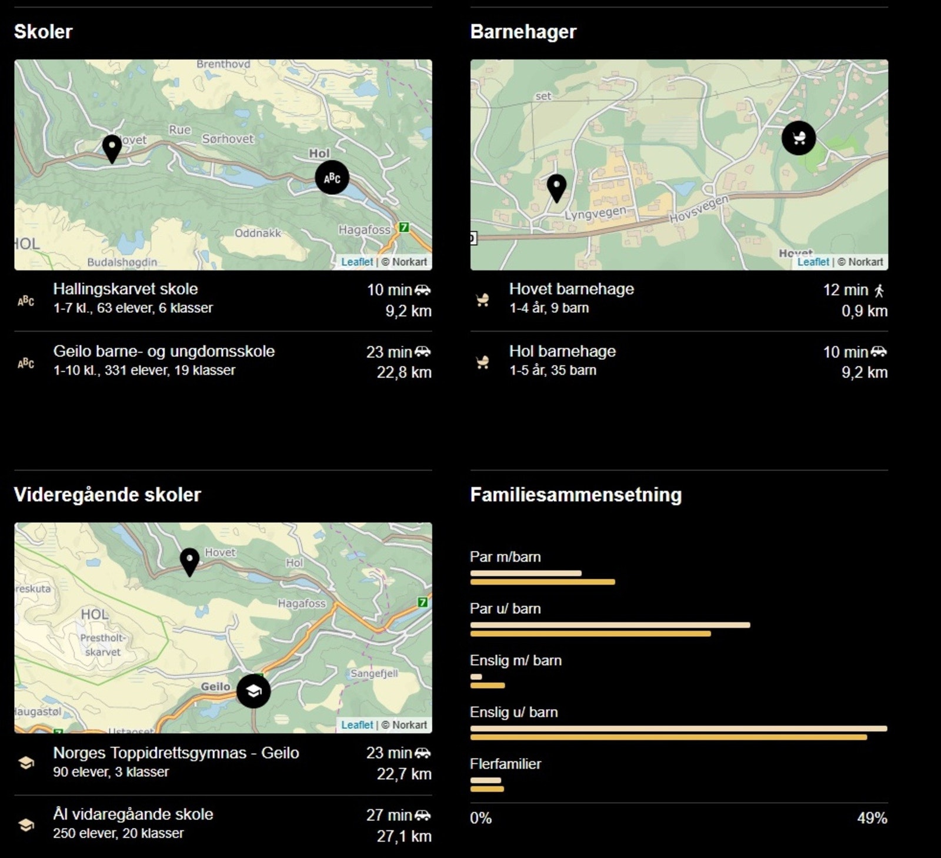Image resolution: width=941 pixels, height=858 pixels.
Task: Open the ABC school marker on the Skoler map
Action: (332, 176)
